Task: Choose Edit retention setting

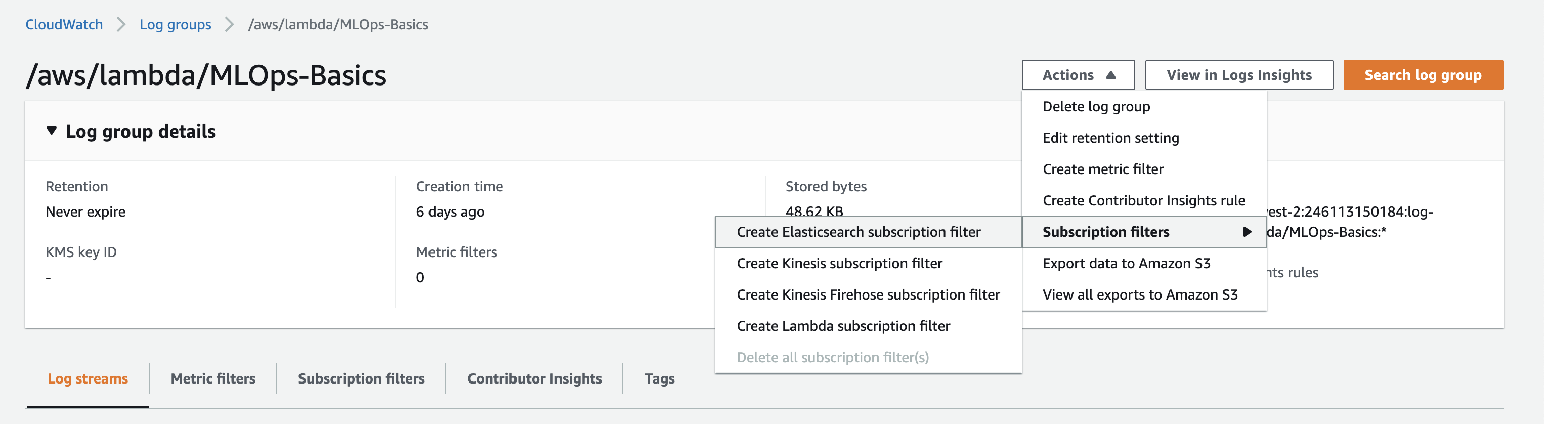Action: (1110, 138)
